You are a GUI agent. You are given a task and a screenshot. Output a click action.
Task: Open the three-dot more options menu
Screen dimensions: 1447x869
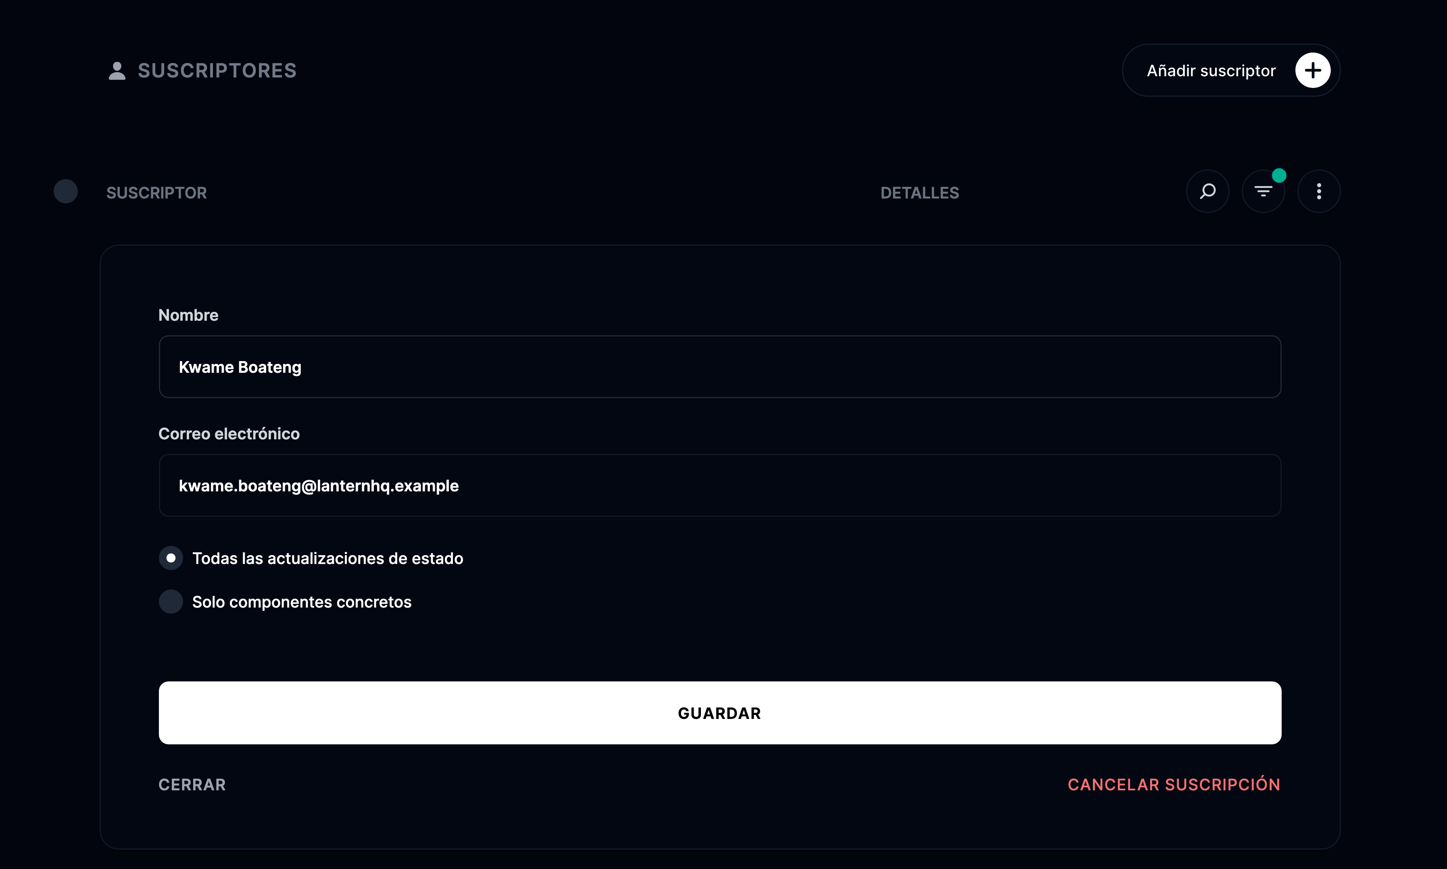pyautogui.click(x=1319, y=192)
